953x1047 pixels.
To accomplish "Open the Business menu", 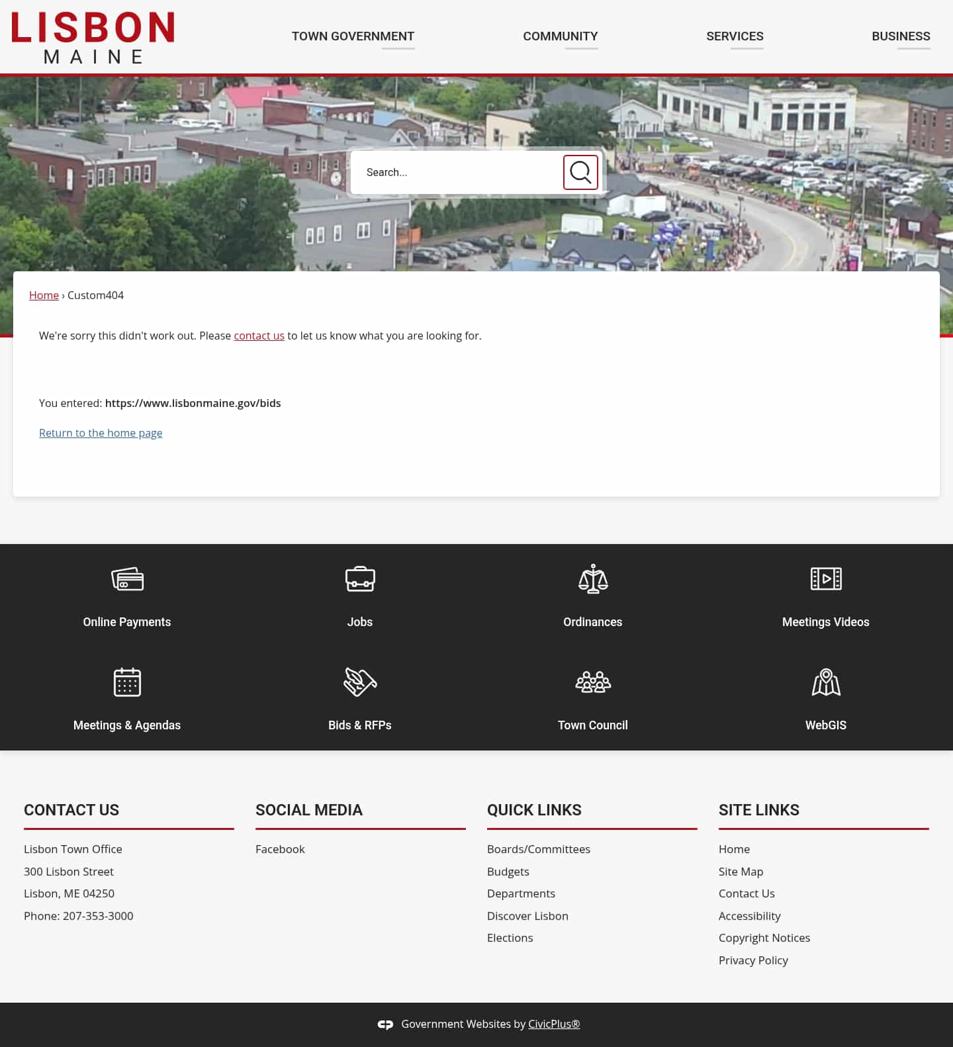I will pos(901,36).
